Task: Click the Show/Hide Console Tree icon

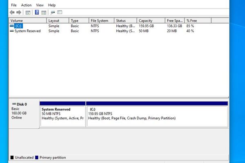Action: (28, 12)
